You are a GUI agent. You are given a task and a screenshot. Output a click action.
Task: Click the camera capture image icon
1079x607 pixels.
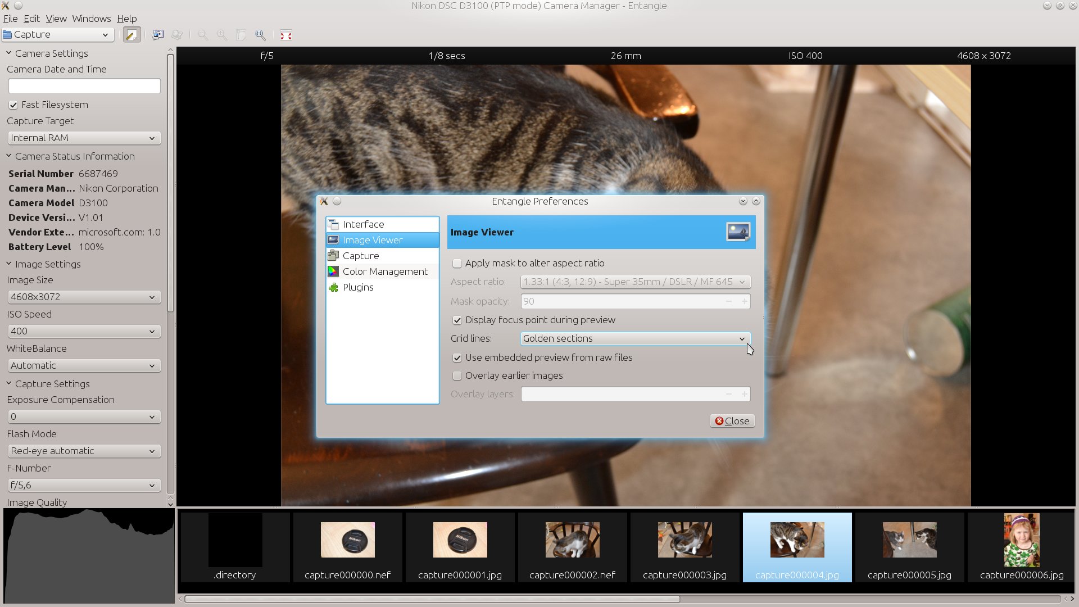157,35
